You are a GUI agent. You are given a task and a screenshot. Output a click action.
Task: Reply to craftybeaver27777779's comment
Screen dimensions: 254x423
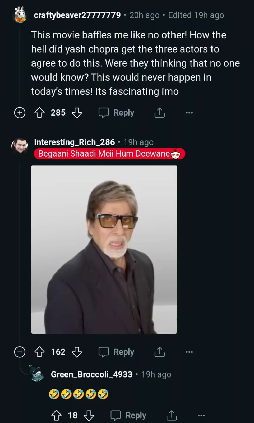(x=117, y=113)
